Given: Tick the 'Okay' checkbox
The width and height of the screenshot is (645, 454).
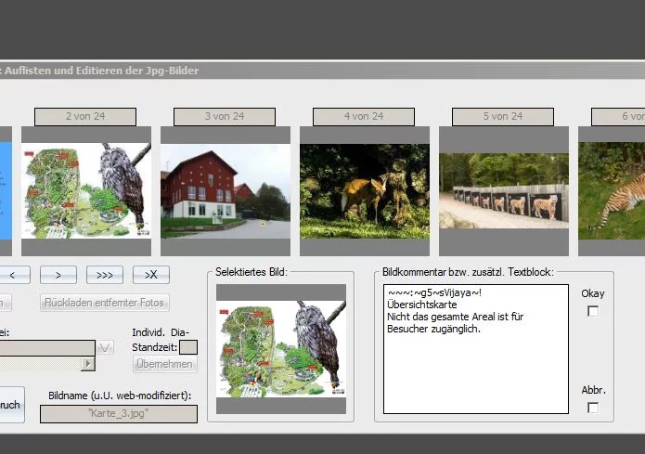Looking at the screenshot, I should coord(593,312).
